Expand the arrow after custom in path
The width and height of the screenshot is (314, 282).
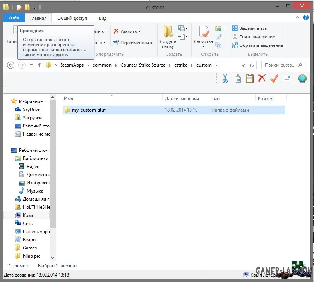[216, 65]
